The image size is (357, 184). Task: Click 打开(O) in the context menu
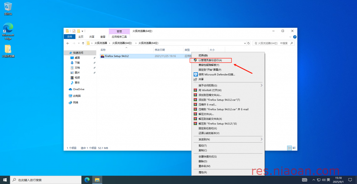tap(228, 55)
